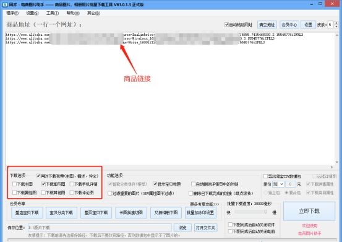
Task: Adjust the batch download speed slider
Action: coord(251,212)
